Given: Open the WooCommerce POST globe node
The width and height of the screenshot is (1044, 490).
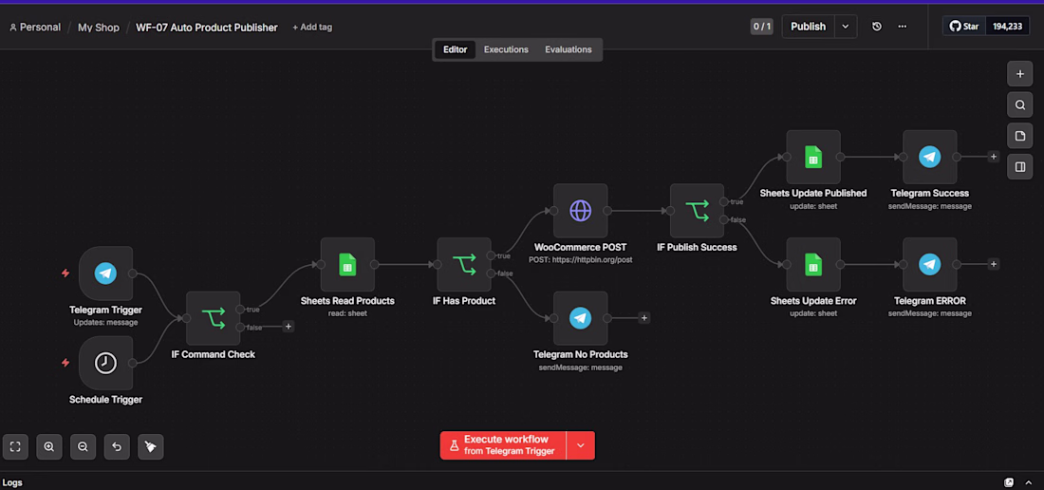Looking at the screenshot, I should coord(581,211).
